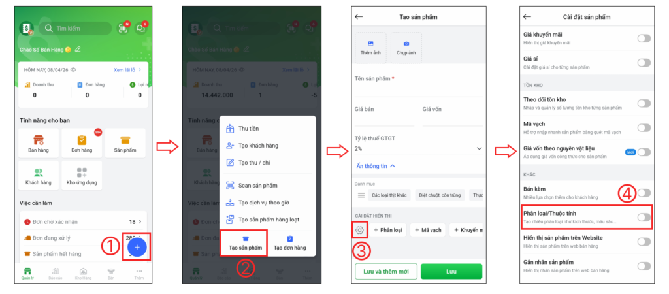Expand the Đơn chờ xác nhận row

83,222
